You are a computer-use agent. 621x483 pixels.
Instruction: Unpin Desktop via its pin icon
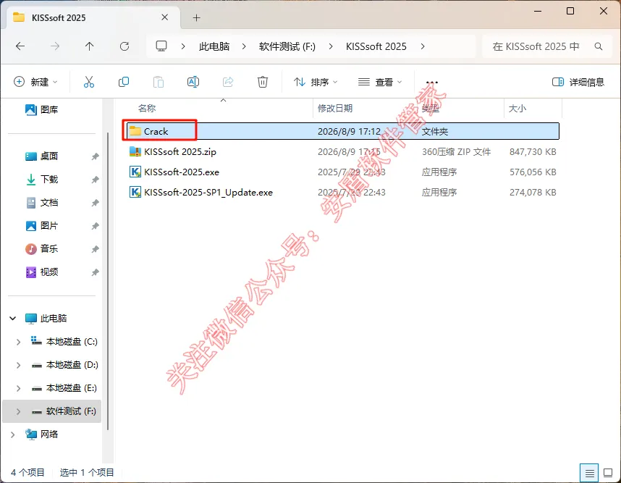tap(95, 156)
